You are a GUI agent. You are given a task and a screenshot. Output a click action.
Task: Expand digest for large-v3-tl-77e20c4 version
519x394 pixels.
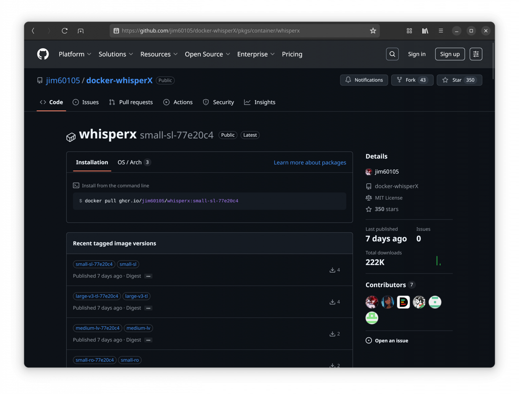[x=148, y=308]
